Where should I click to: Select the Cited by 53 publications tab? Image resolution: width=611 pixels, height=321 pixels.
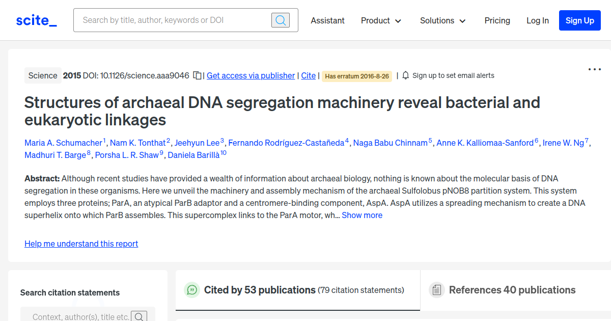tap(259, 290)
